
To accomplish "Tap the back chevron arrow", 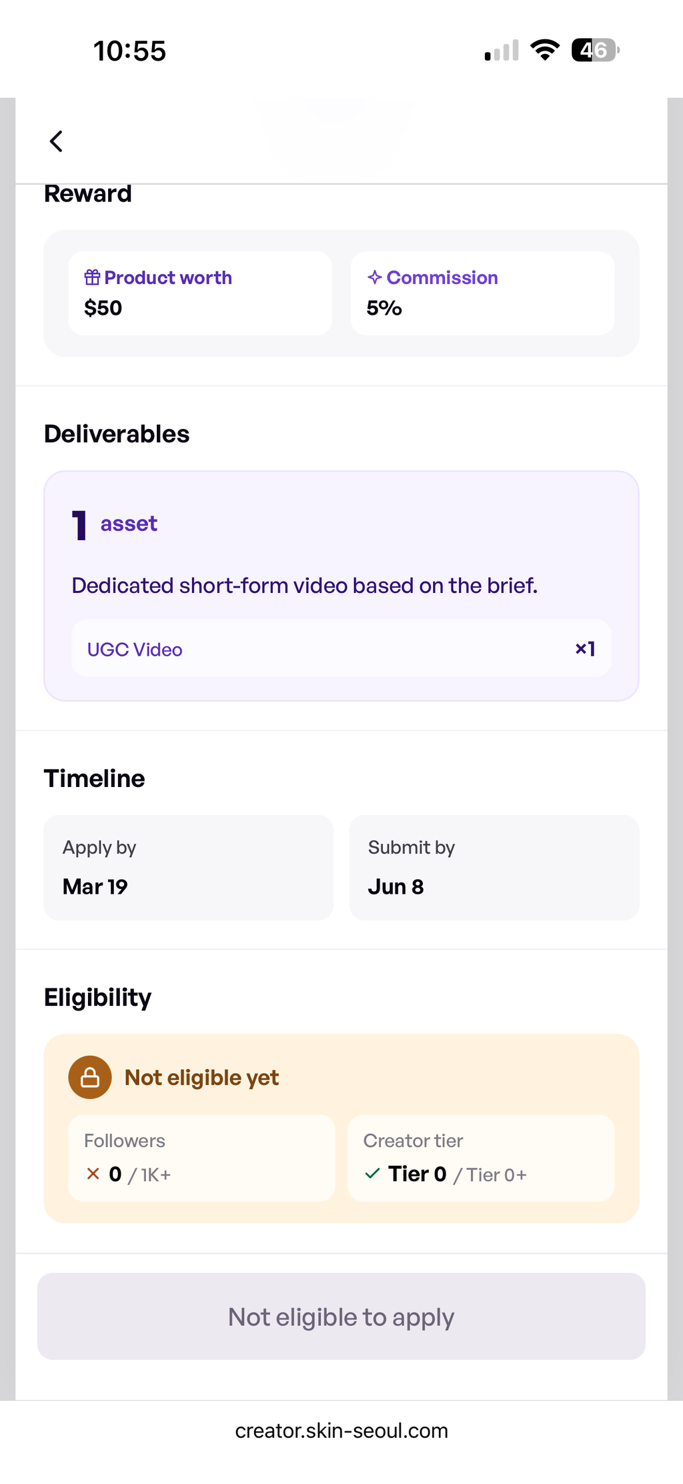I will pyautogui.click(x=56, y=141).
